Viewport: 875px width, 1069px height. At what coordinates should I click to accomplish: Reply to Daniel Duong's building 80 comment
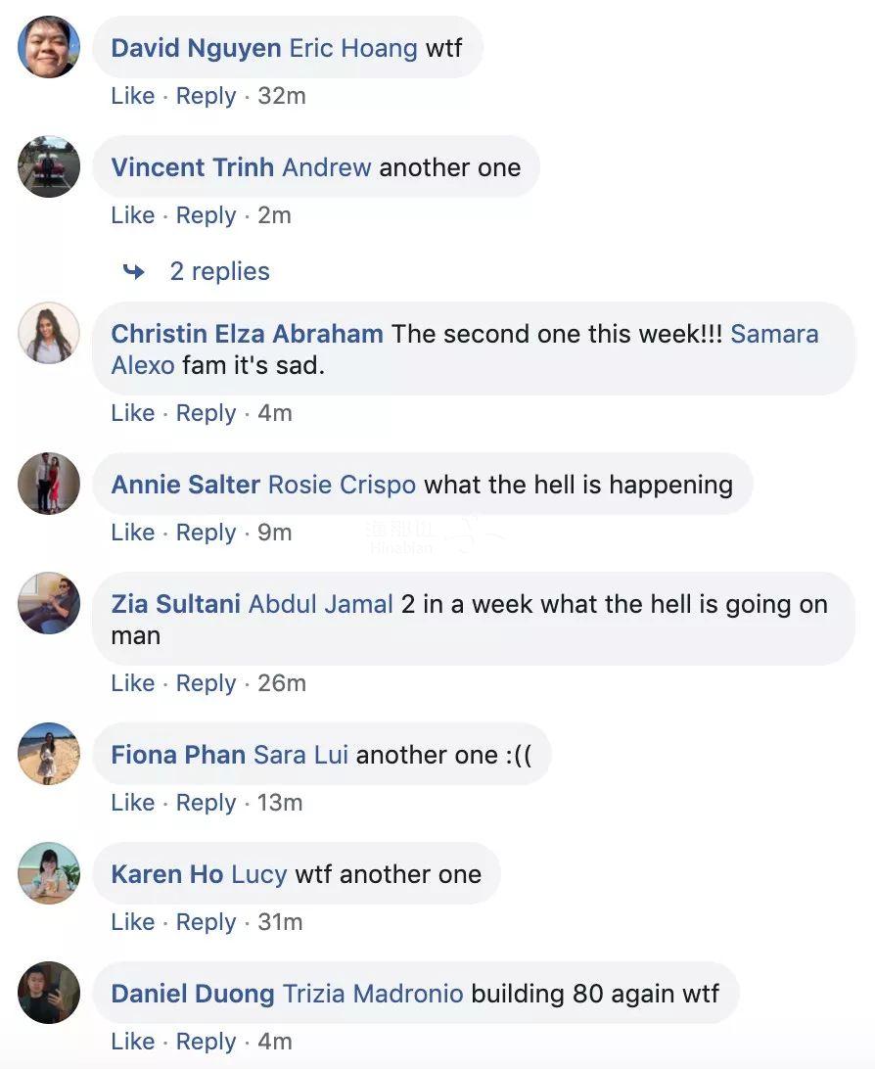206,1042
